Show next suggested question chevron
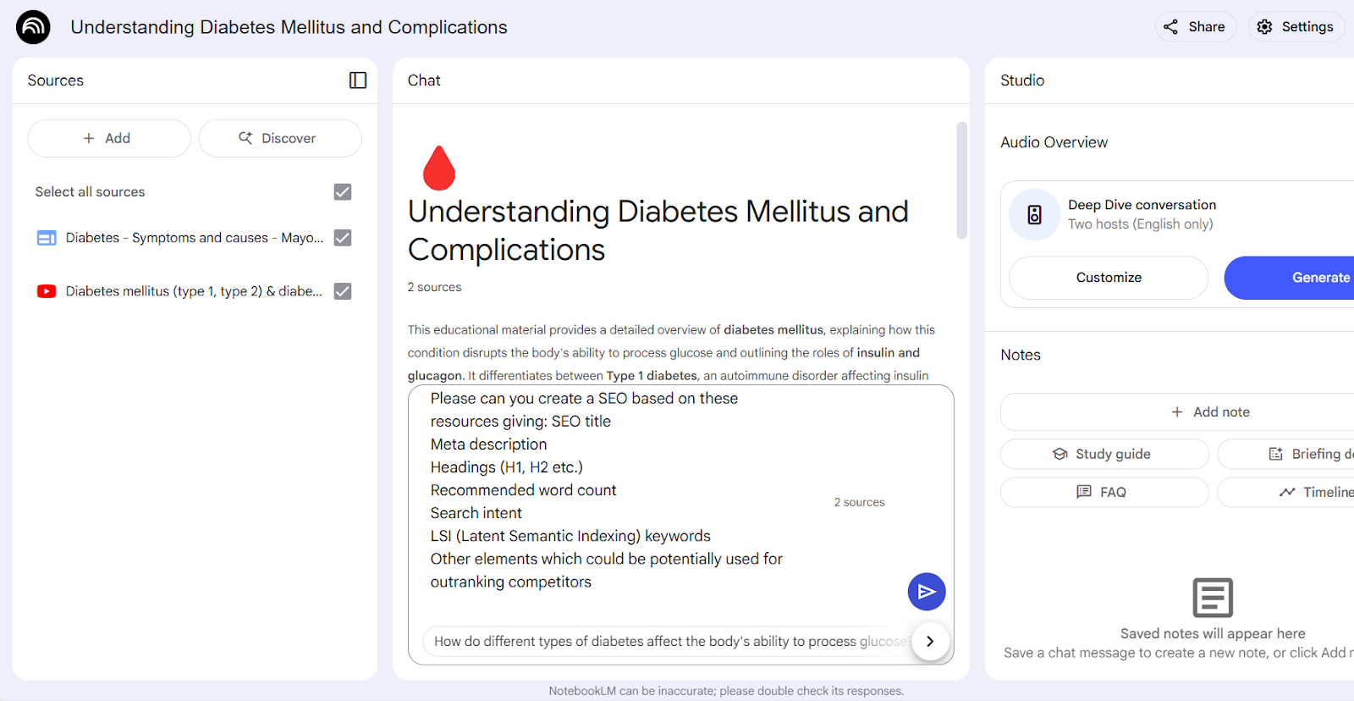 pos(930,642)
